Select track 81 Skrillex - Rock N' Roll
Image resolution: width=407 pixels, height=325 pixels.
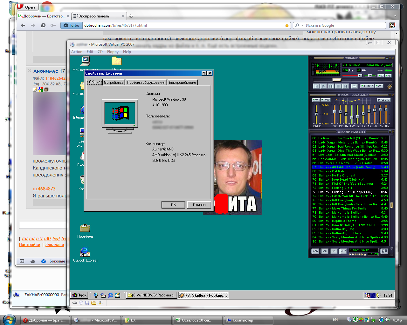tap(350, 225)
